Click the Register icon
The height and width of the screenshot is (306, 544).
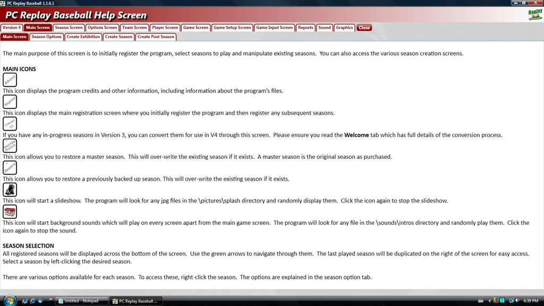[x=10, y=101]
